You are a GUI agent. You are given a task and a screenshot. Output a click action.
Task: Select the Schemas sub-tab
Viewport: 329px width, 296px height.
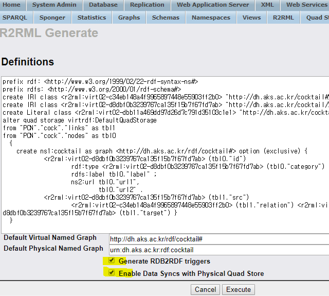[166, 18]
